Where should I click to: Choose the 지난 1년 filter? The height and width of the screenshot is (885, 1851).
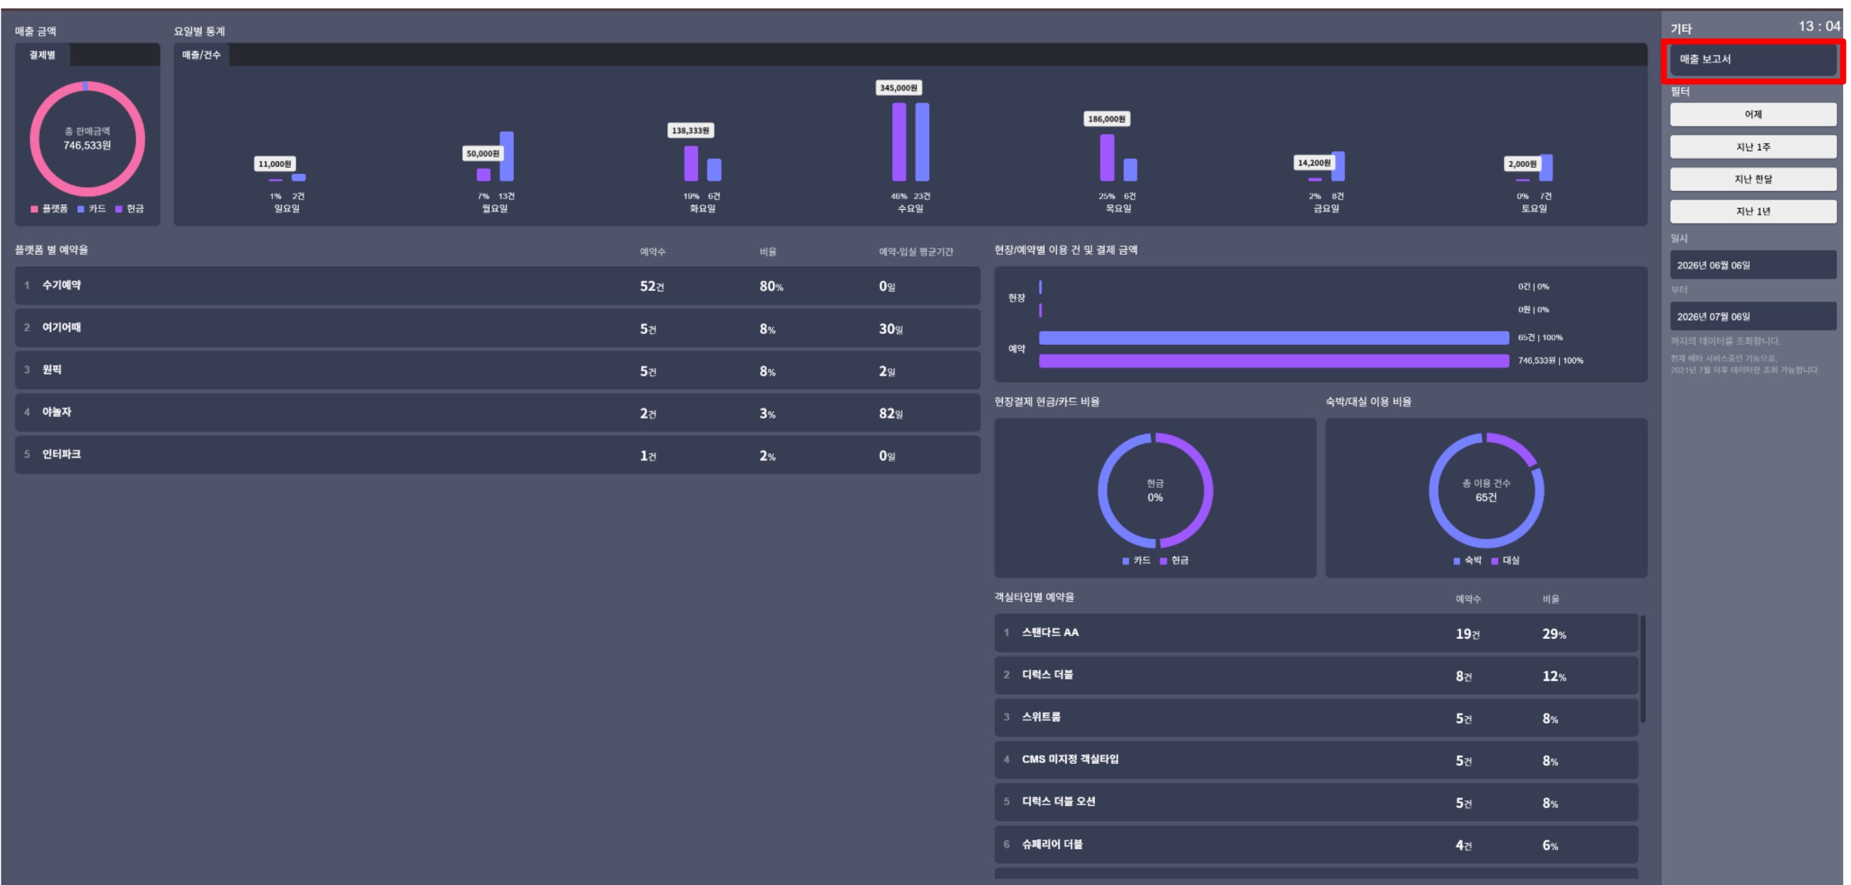(1752, 211)
